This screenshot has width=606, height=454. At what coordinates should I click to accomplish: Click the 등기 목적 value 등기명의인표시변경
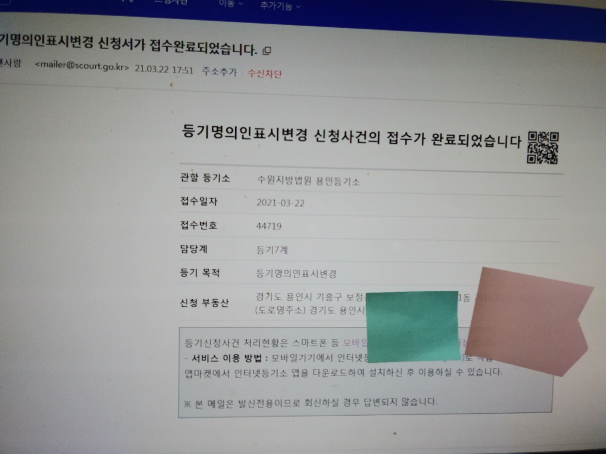[x=296, y=274]
